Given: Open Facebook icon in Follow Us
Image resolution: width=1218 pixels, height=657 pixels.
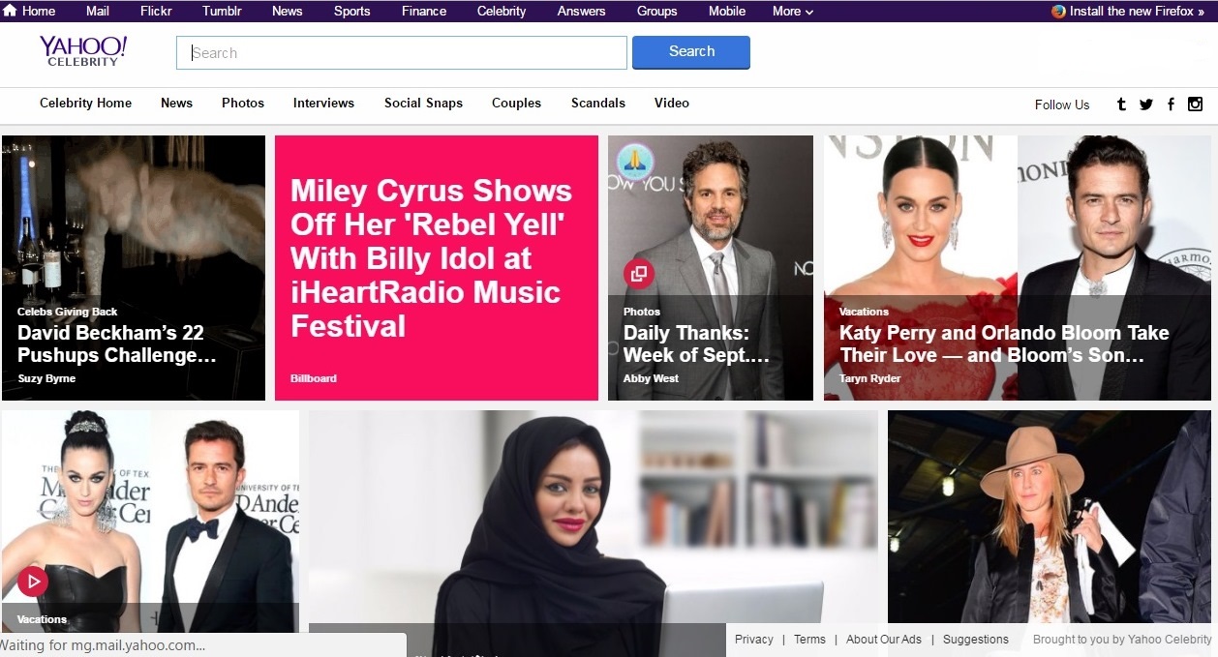Looking at the screenshot, I should (x=1171, y=105).
